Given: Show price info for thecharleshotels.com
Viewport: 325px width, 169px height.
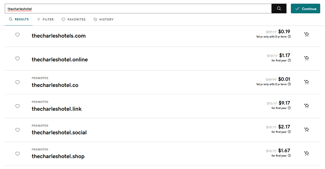Looking at the screenshot, I should (x=290, y=37).
